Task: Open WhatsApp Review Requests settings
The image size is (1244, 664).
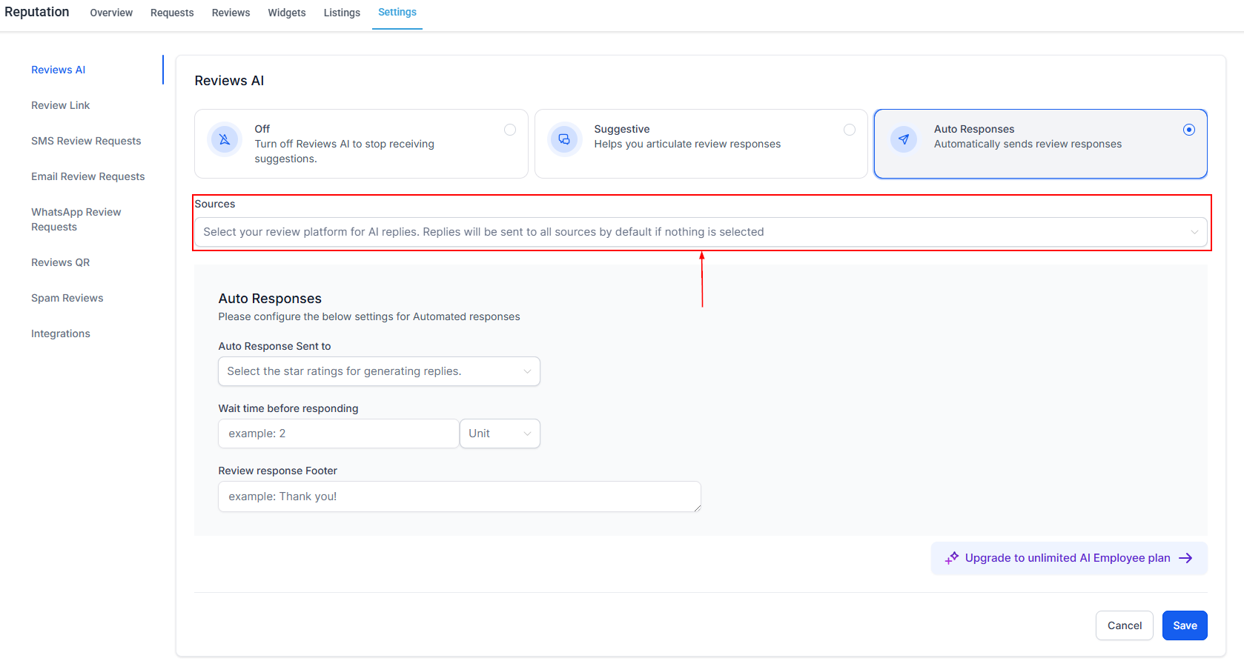Action: pos(76,219)
